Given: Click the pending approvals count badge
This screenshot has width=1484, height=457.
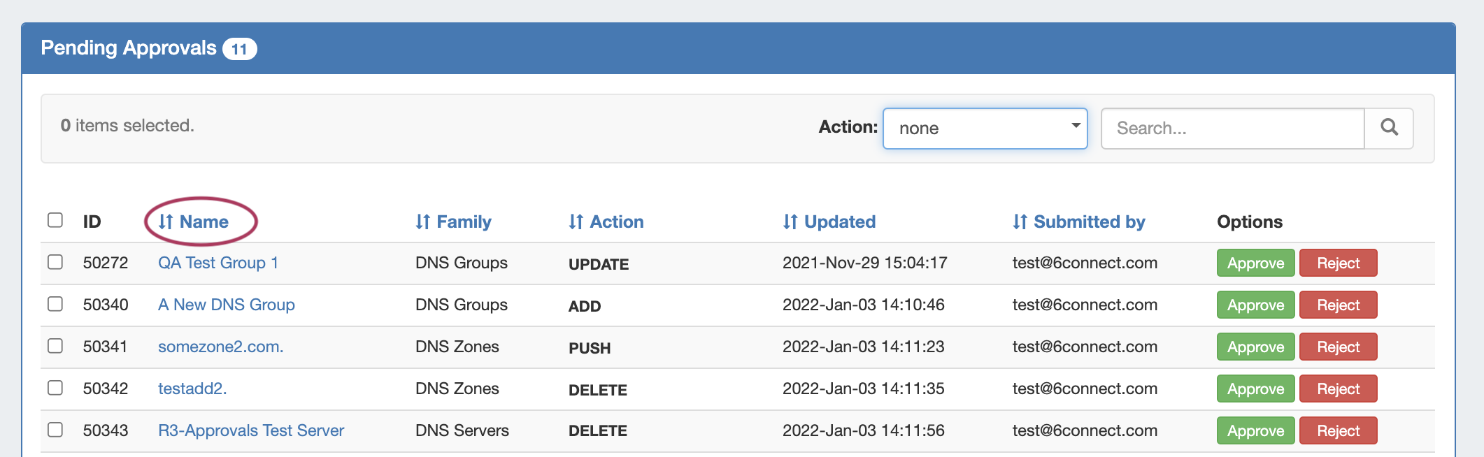Looking at the screenshot, I should (239, 49).
